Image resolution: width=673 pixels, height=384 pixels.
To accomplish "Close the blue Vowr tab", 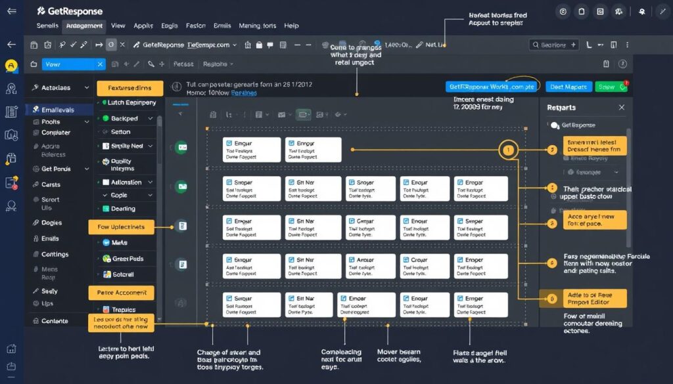I will [x=100, y=64].
